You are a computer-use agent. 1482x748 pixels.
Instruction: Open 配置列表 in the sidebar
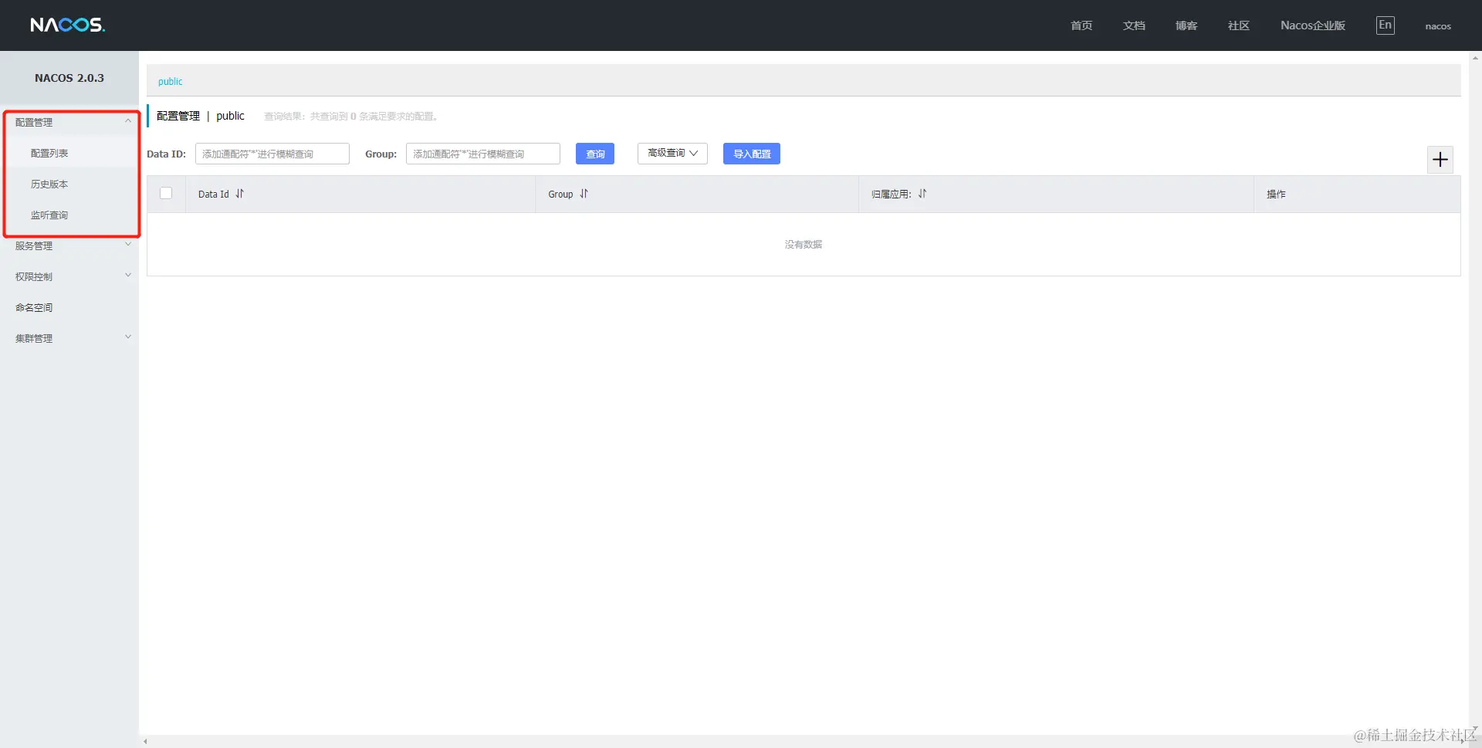[x=49, y=153]
